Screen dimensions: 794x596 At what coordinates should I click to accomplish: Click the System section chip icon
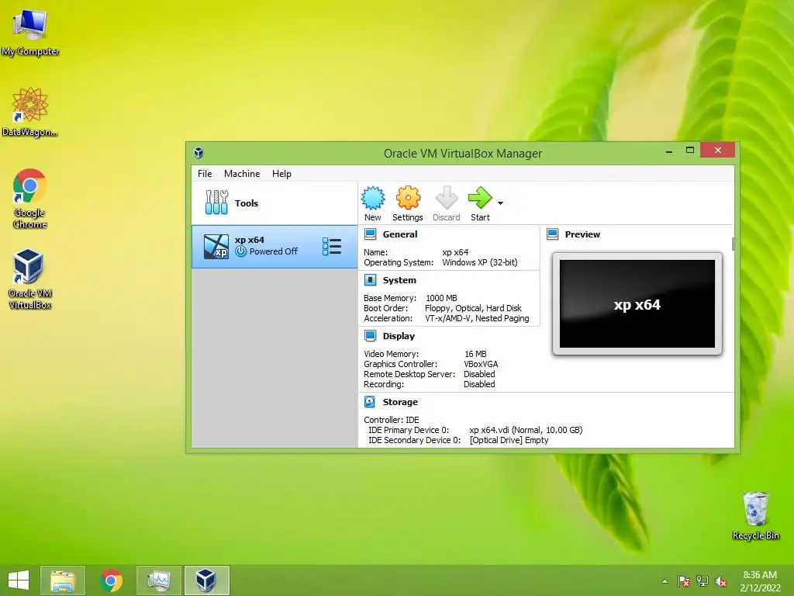point(370,280)
